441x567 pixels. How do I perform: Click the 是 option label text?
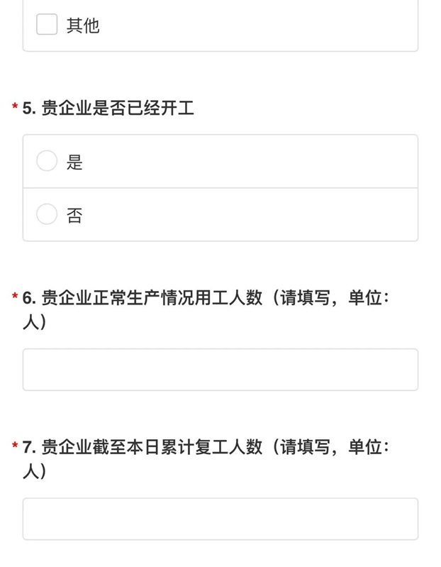pyautogui.click(x=74, y=162)
